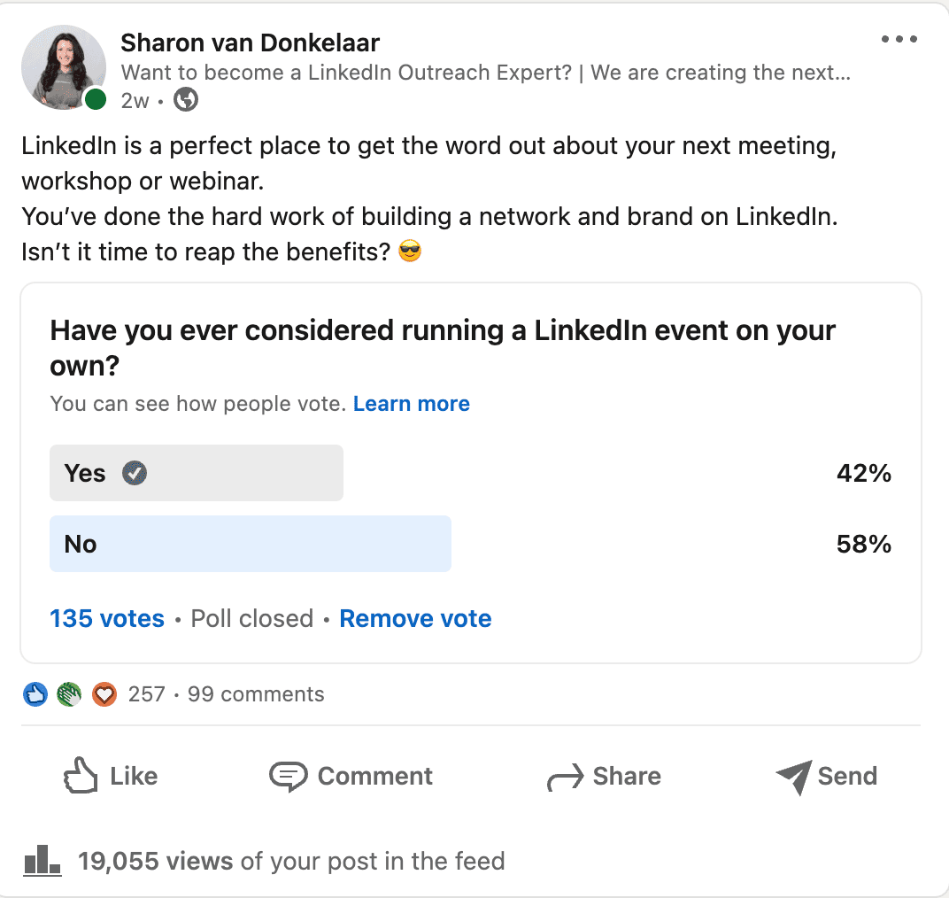
Task: Click the Share arrow icon
Action: pyautogui.click(x=566, y=778)
